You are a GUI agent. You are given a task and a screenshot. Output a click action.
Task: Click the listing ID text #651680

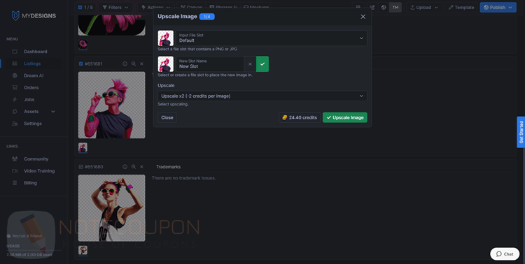94,167
